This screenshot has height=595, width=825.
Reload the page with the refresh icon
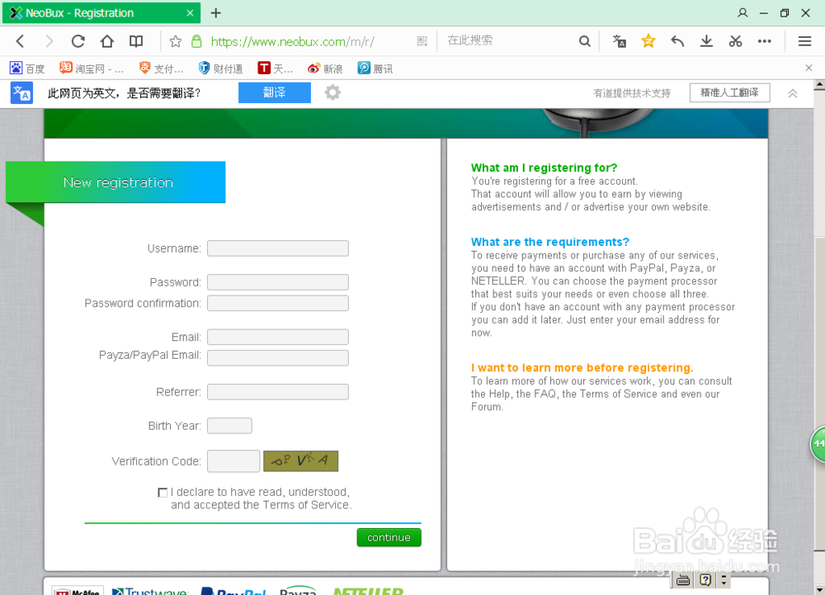(78, 41)
